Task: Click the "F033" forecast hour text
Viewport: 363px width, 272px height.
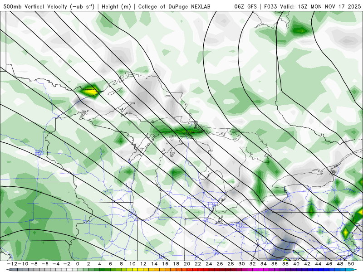Action: click(x=271, y=7)
